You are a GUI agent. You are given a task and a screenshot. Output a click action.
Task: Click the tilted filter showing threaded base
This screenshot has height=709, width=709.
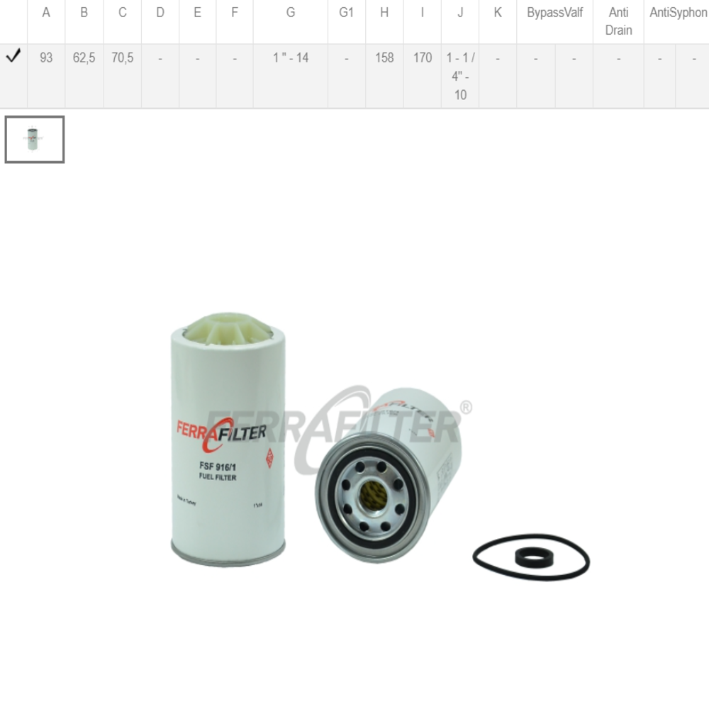tap(388, 475)
